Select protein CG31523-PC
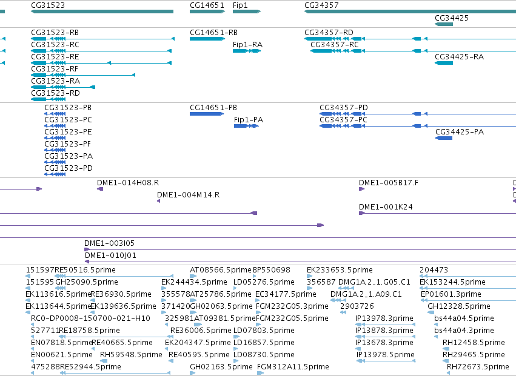Image resolution: width=516 pixels, height=376 pixels. coord(55,126)
